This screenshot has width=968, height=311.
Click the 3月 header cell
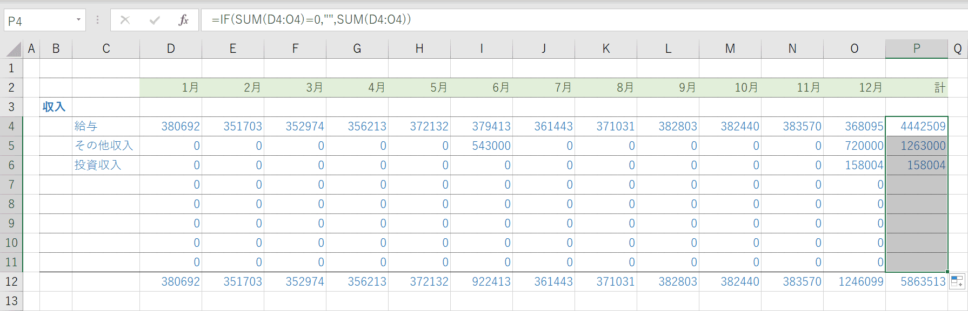click(295, 88)
